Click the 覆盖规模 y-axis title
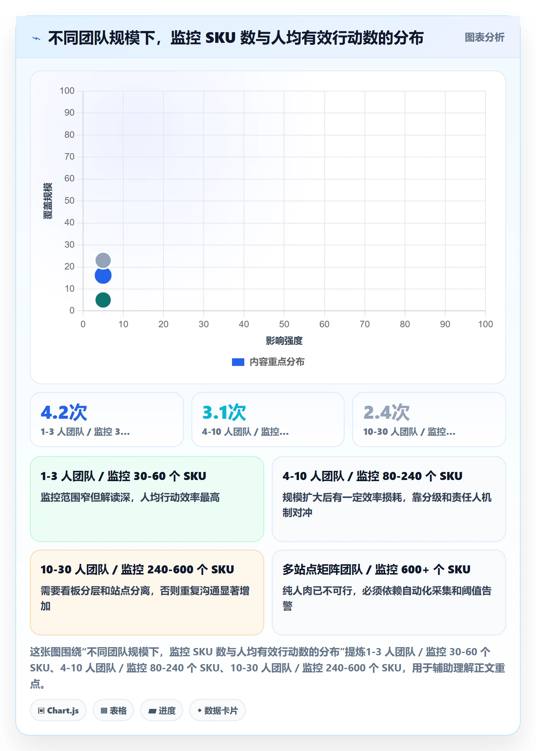 click(x=48, y=201)
